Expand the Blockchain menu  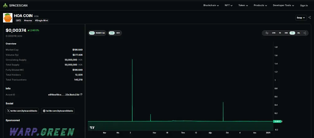(211, 5)
